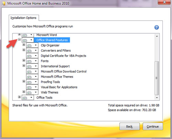Click the drive icon beside Clip Organizer
172x139 pixels.
tap(29, 46)
